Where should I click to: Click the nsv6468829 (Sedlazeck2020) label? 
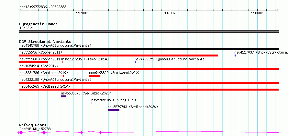[x=114, y=73]
